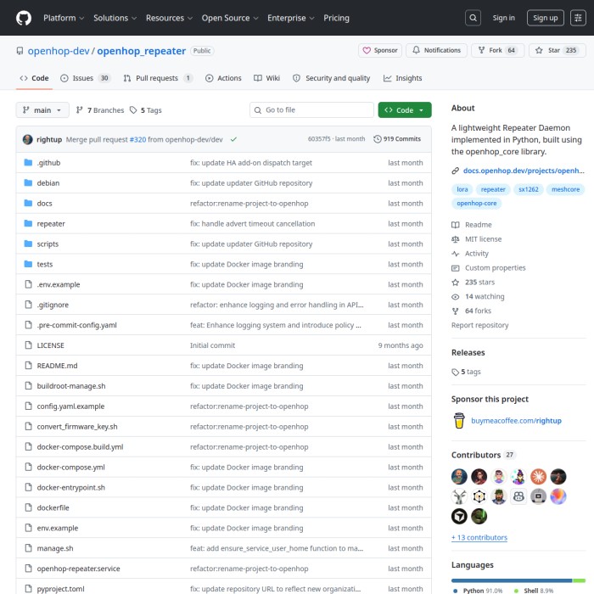594x594 pixels.
Task: Show the + 13 contributors link
Action: click(x=479, y=537)
